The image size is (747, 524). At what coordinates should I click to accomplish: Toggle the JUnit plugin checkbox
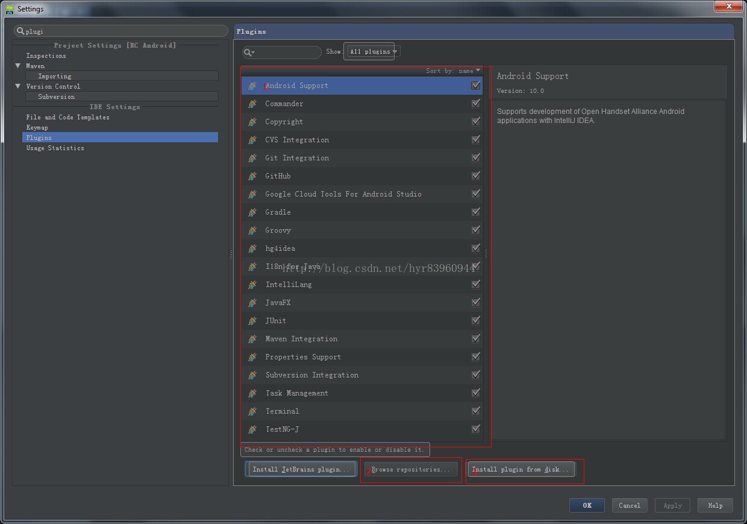pos(476,321)
